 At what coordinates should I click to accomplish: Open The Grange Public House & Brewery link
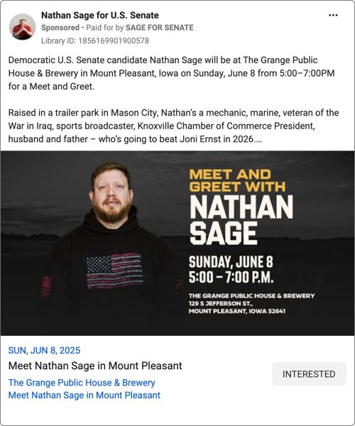(x=82, y=383)
